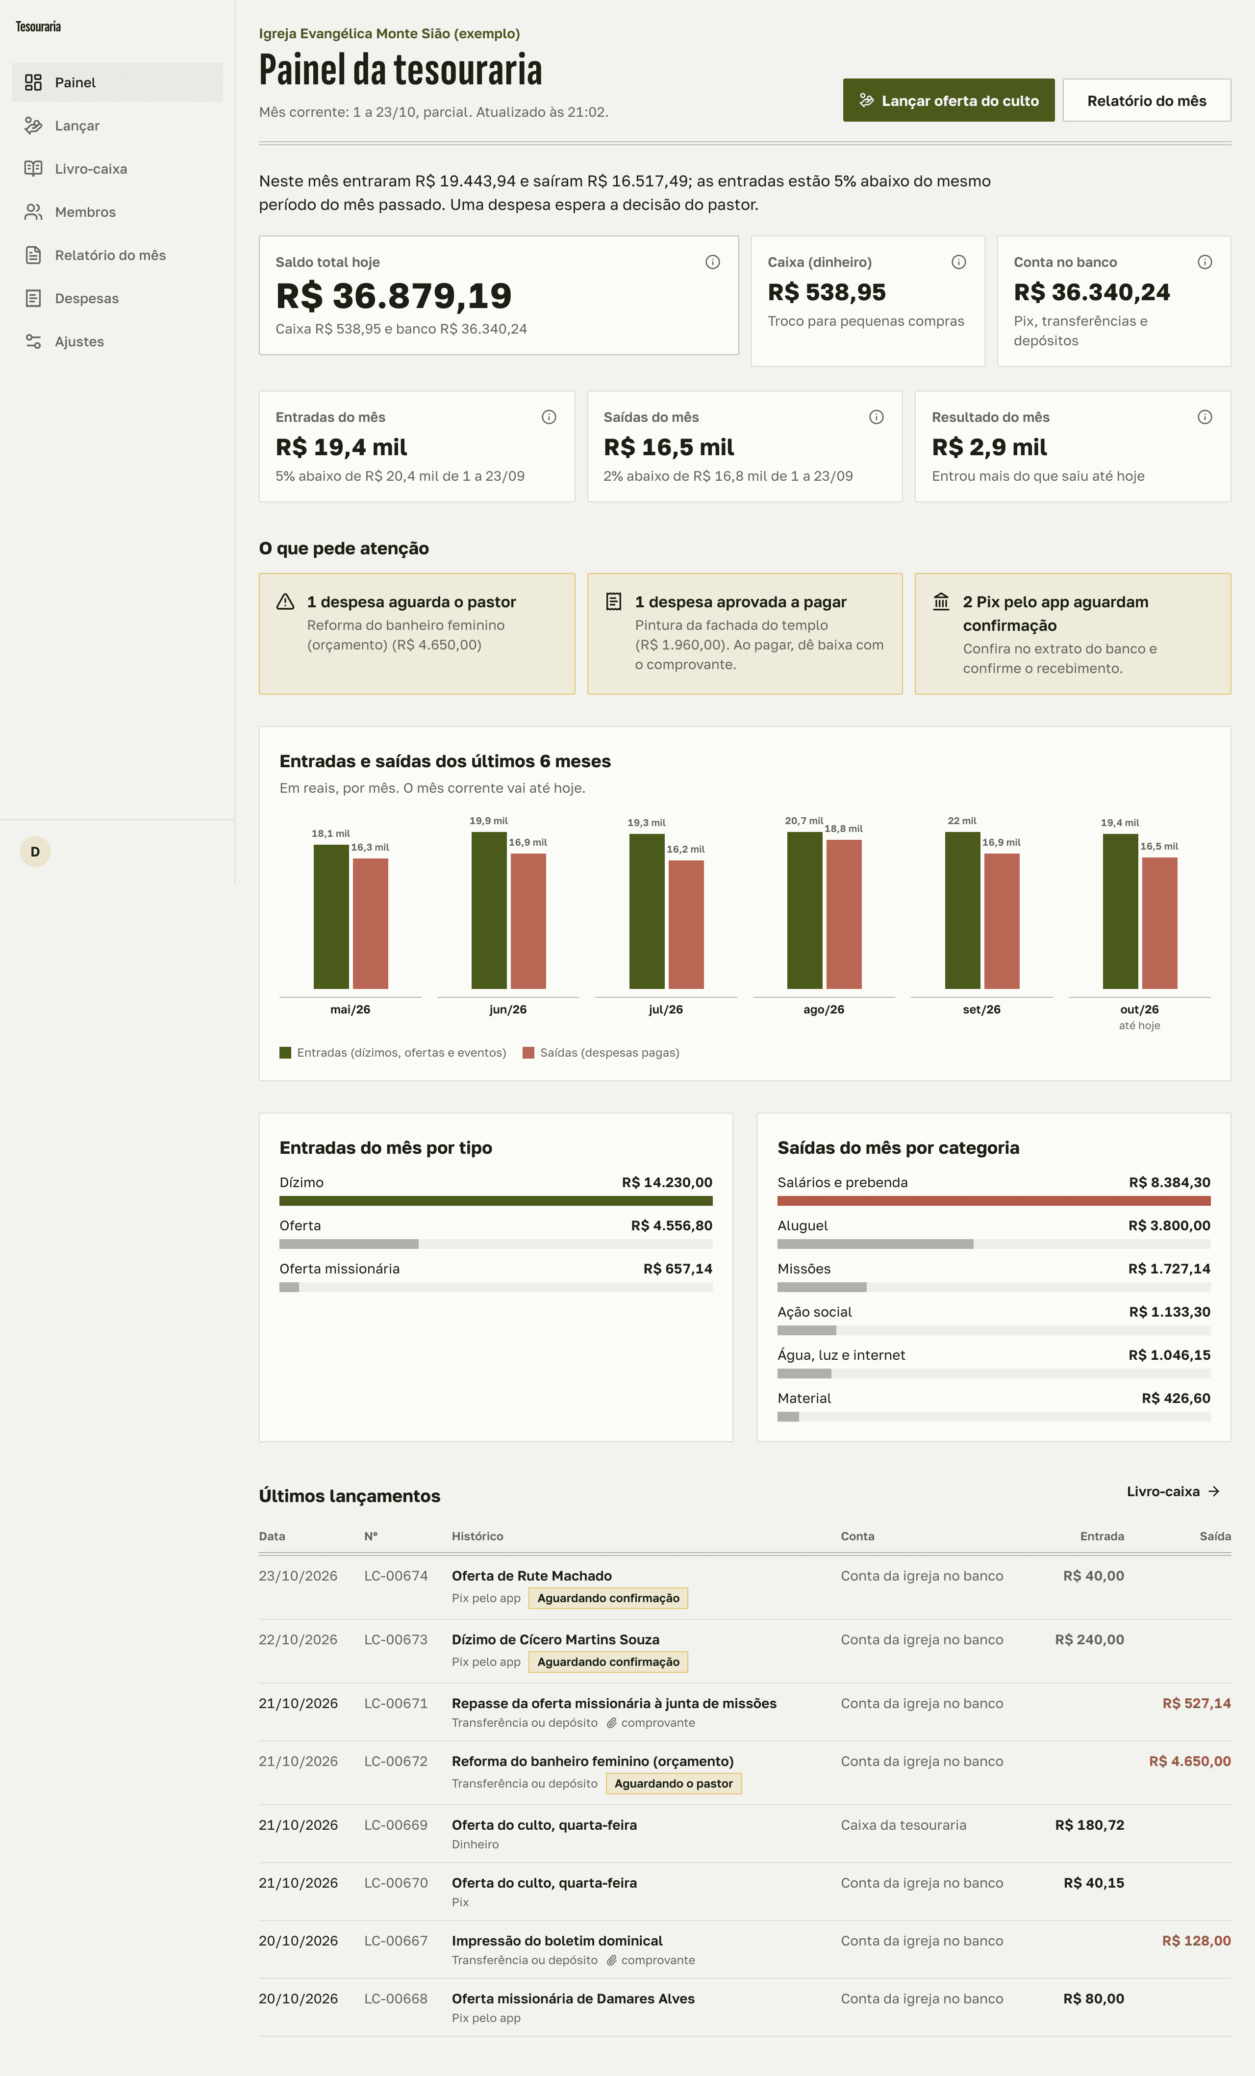Select entry 'Dízimo de Cícero Martins Souza'
The height and width of the screenshot is (2076, 1255).
tap(555, 1639)
